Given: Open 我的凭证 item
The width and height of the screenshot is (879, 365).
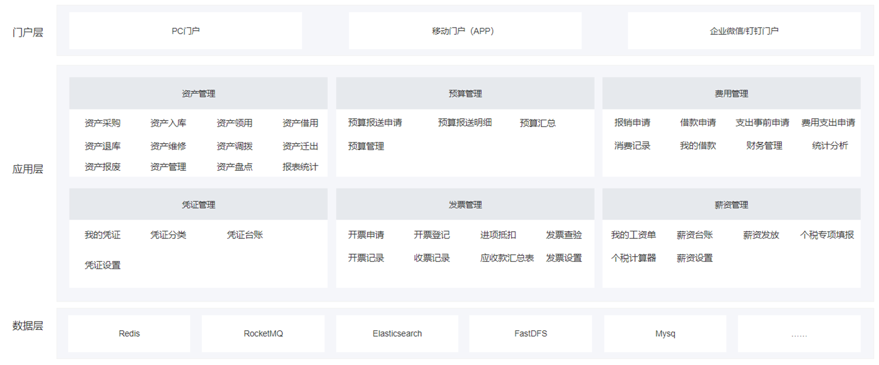Looking at the screenshot, I should click(102, 235).
